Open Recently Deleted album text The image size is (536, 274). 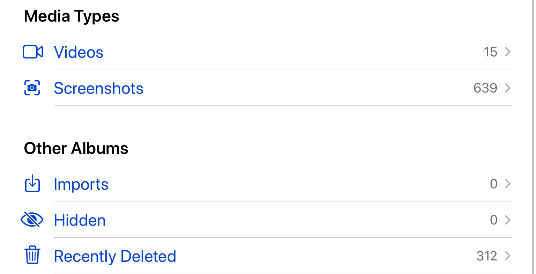(x=115, y=256)
